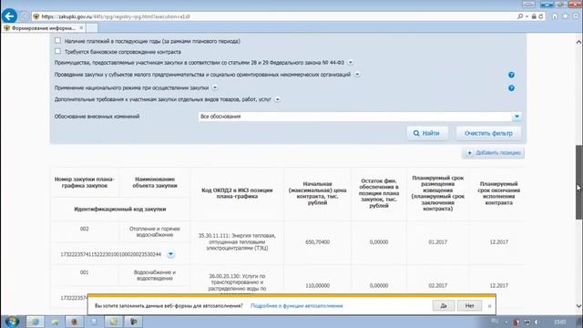Open Windows Start button

(x=12, y=322)
